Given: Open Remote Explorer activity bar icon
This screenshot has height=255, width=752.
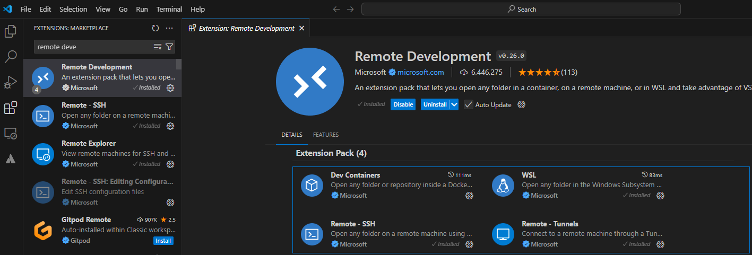Looking at the screenshot, I should (11, 134).
